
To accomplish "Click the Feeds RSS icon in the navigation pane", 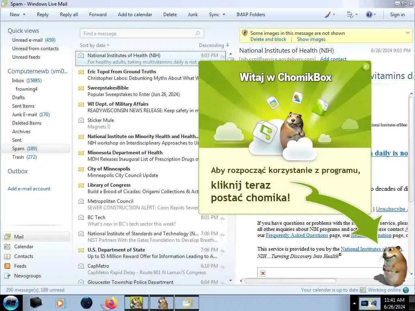I will (7, 266).
